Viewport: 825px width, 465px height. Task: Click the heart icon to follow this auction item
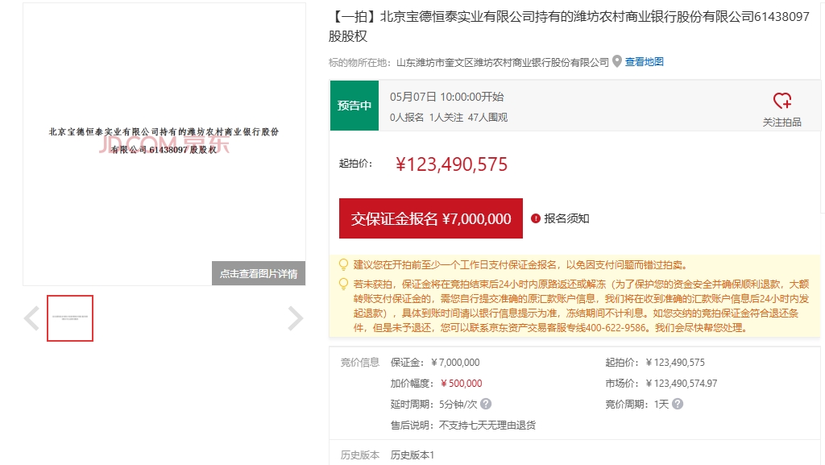pos(781,101)
